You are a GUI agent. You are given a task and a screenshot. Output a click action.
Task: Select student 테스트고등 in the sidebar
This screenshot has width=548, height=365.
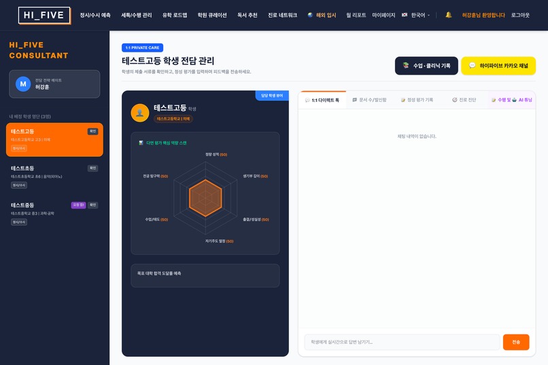[x=54, y=139]
